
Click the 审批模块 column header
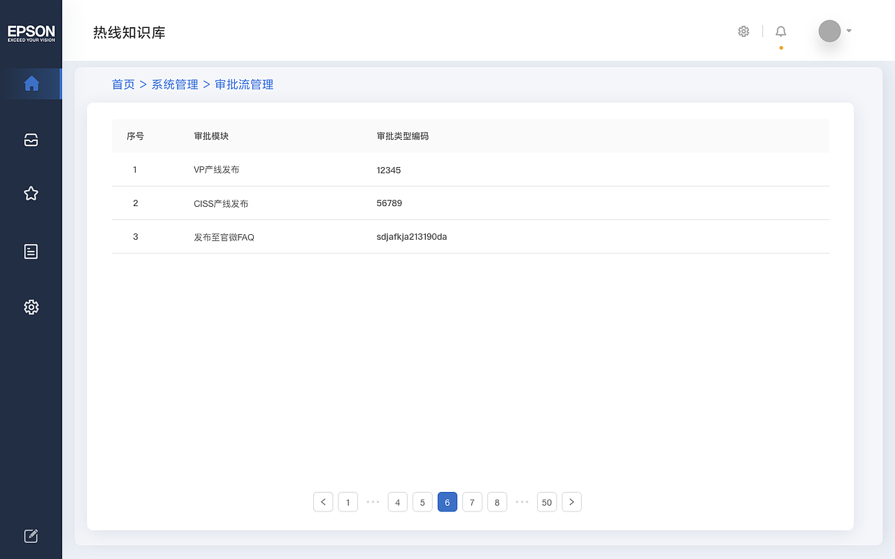211,136
